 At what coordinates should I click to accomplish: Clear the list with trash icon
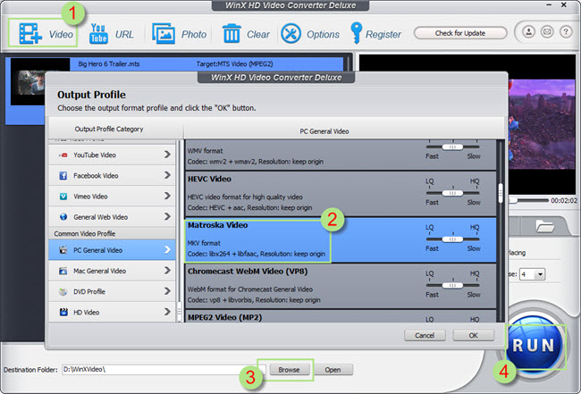[x=232, y=34]
